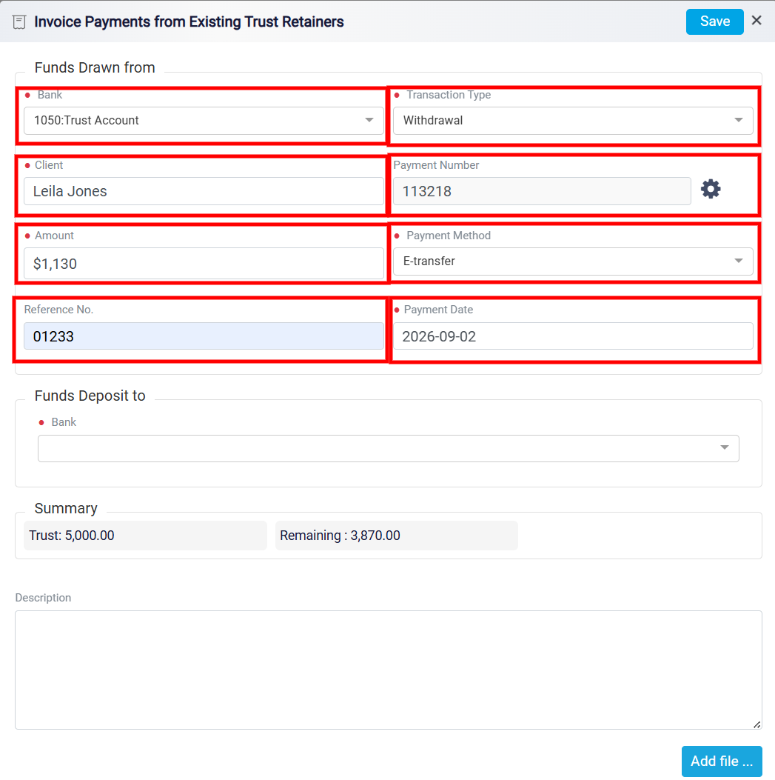Click the Trust: 5,000.00 summary box
Viewport: 775px width, 780px height.
click(x=145, y=536)
